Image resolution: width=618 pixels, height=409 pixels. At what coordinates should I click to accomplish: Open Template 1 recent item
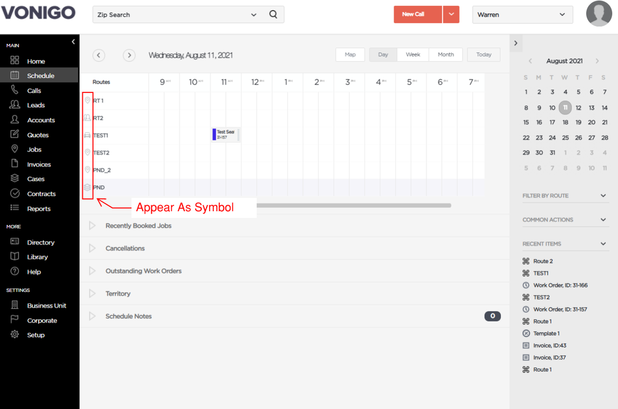click(x=547, y=333)
